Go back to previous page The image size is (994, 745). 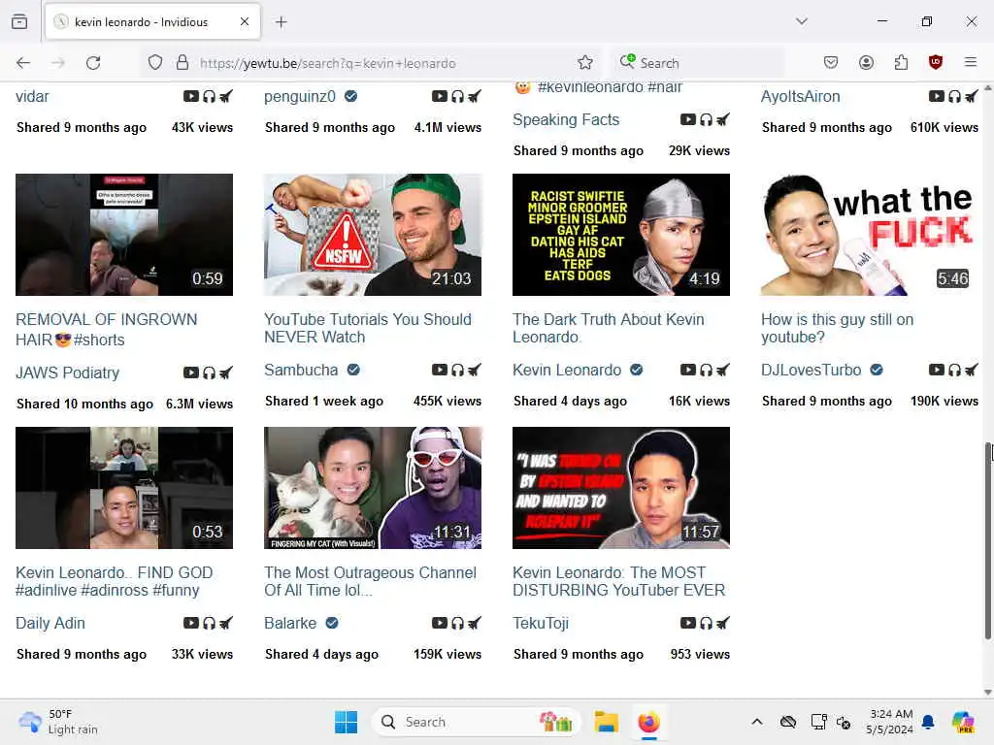(x=23, y=63)
